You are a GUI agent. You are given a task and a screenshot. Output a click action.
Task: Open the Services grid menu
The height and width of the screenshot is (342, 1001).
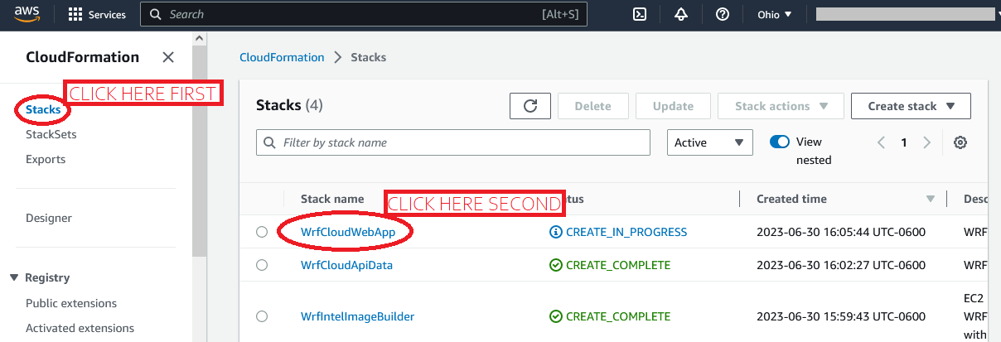(x=75, y=15)
